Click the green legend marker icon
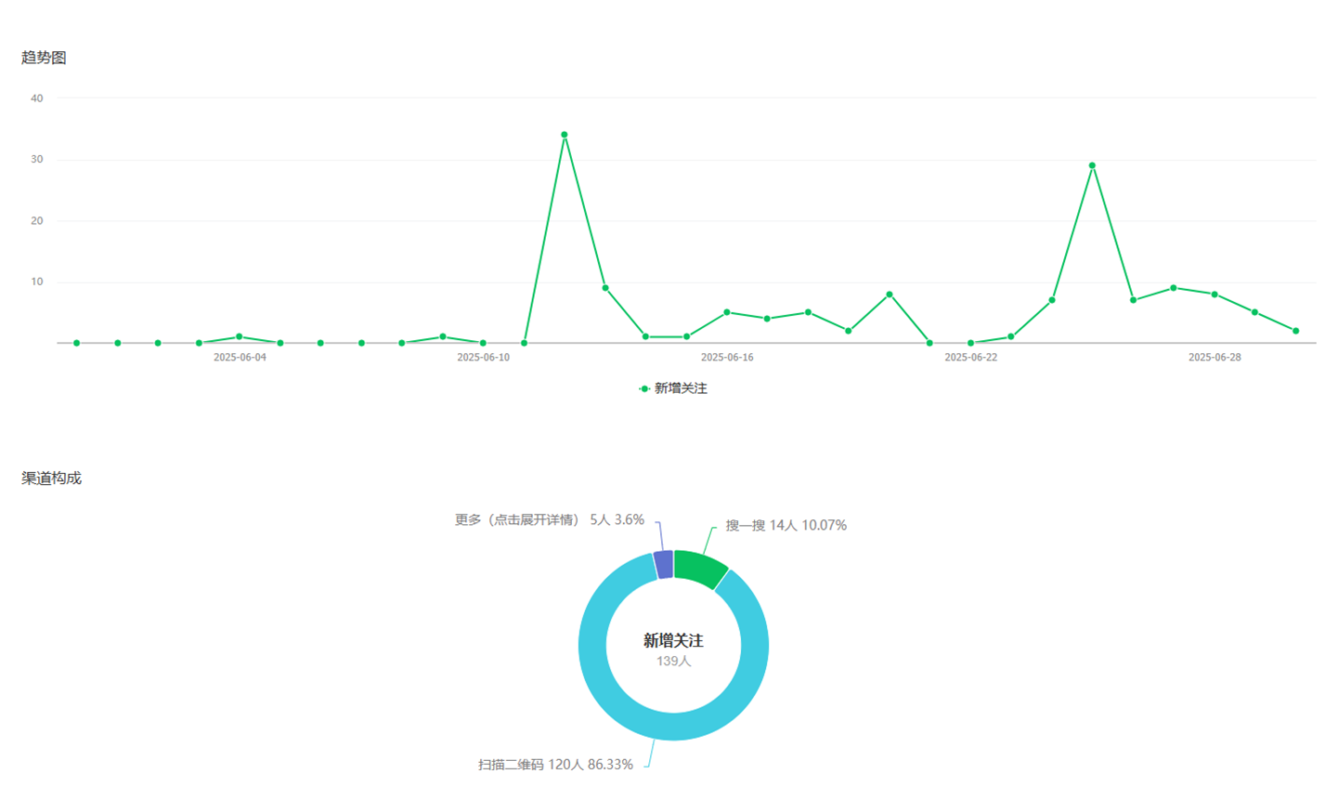1338x787 pixels. coord(644,388)
